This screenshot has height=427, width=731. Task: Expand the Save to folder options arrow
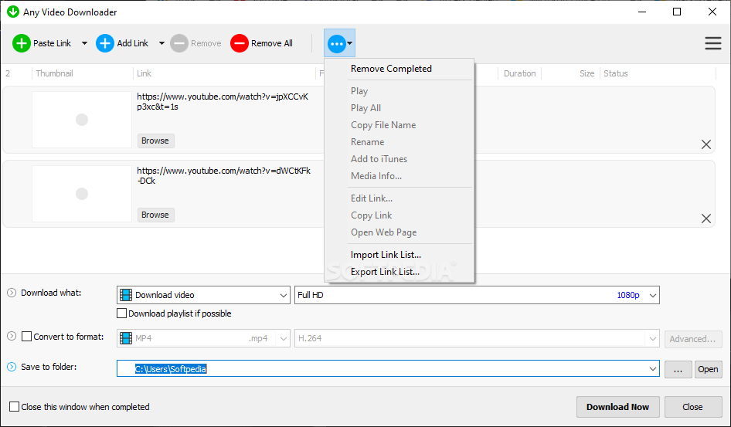click(x=12, y=367)
